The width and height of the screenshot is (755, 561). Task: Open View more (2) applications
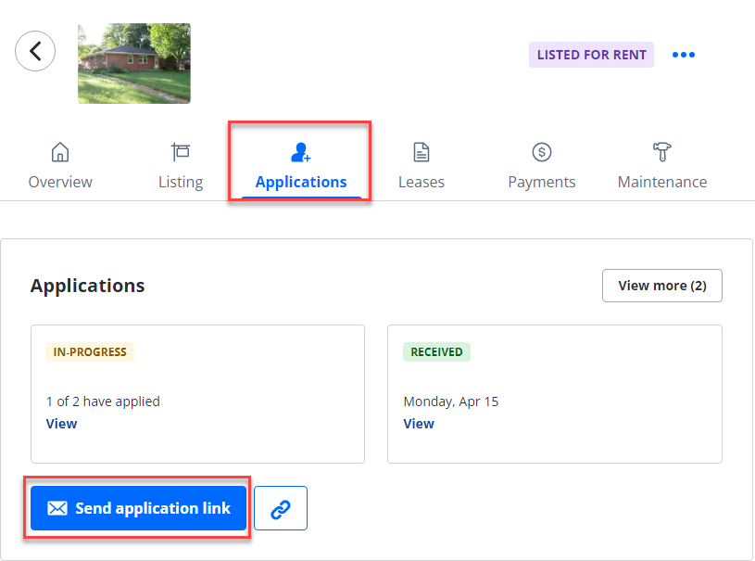[x=661, y=285]
